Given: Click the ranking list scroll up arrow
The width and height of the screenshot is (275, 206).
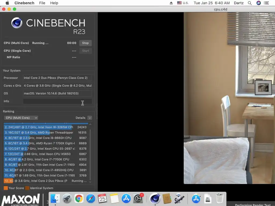Looking at the screenshot, I should (90, 124).
